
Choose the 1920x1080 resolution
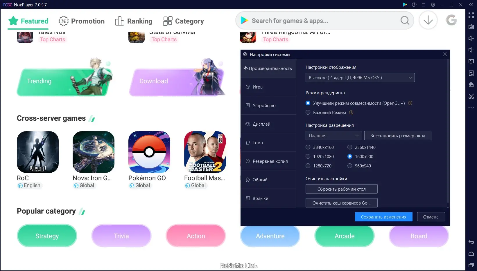pos(308,156)
